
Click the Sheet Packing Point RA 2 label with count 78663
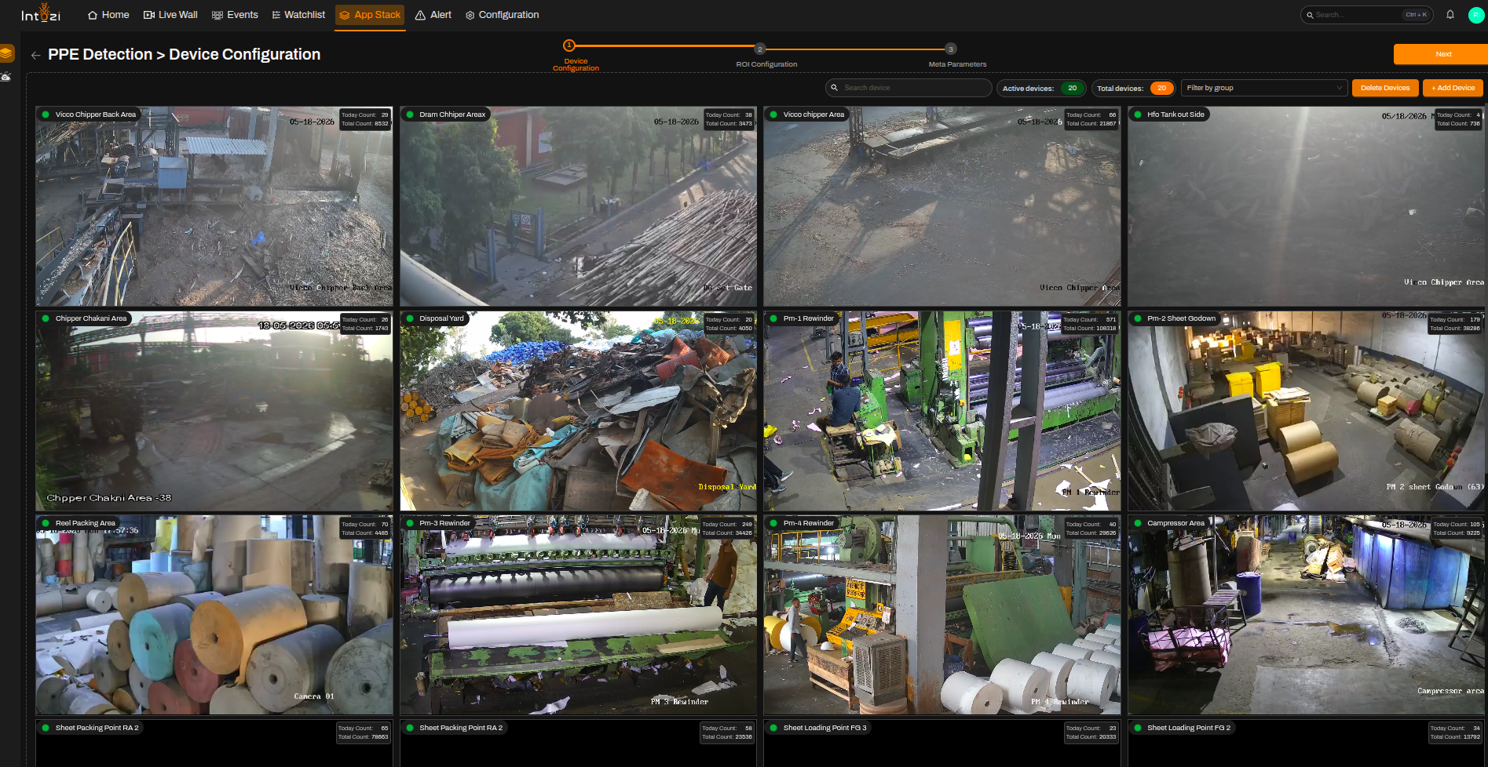[97, 728]
